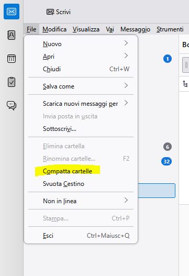
Task: Expand Scarica nuovi messaggi per submenu
Action: point(81,104)
